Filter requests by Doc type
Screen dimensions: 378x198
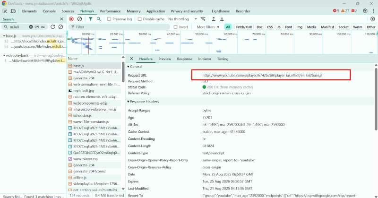(259, 27)
